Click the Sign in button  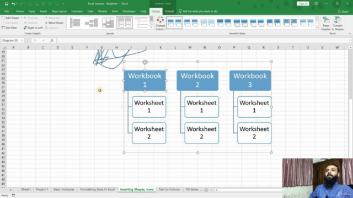303,4
